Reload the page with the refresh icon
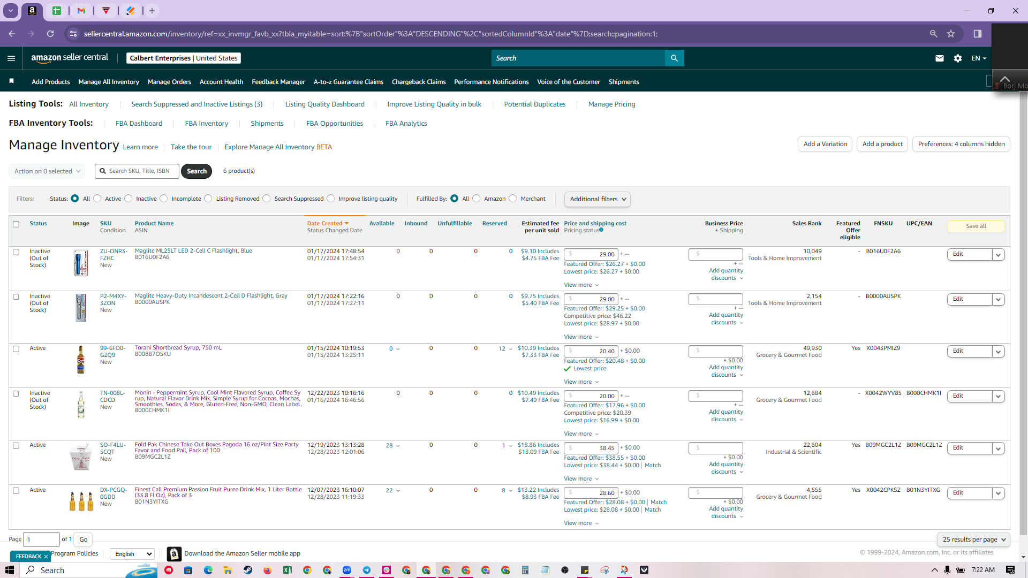This screenshot has width=1028, height=578. (50, 34)
